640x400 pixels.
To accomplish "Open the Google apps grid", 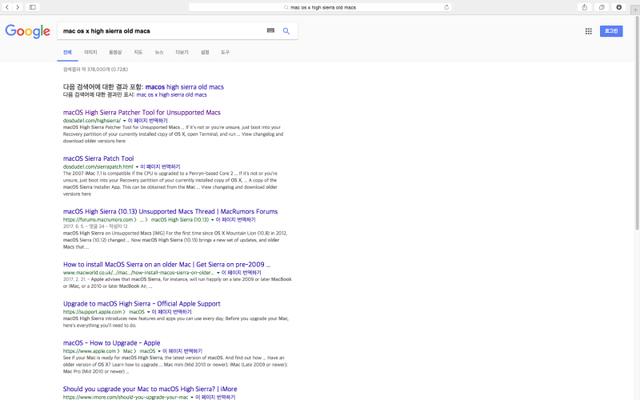I will (x=588, y=31).
